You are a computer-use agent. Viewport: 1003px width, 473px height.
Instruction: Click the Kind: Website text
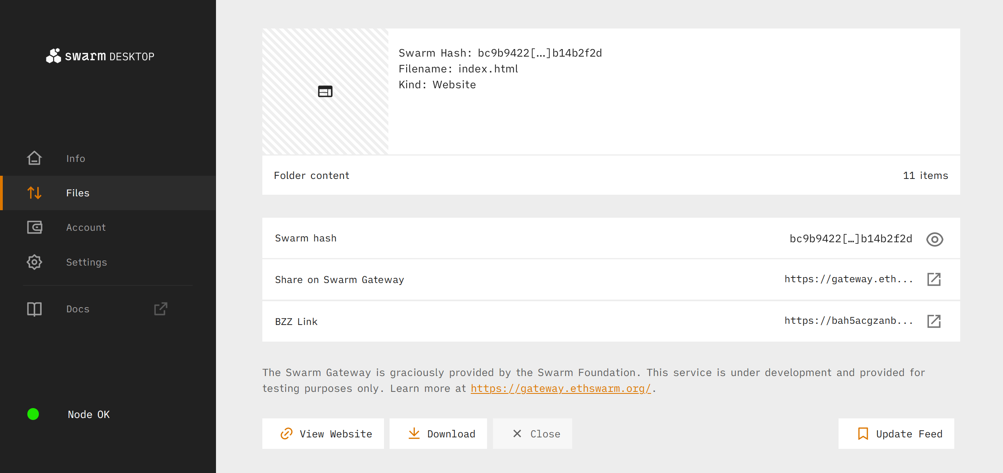[437, 85]
